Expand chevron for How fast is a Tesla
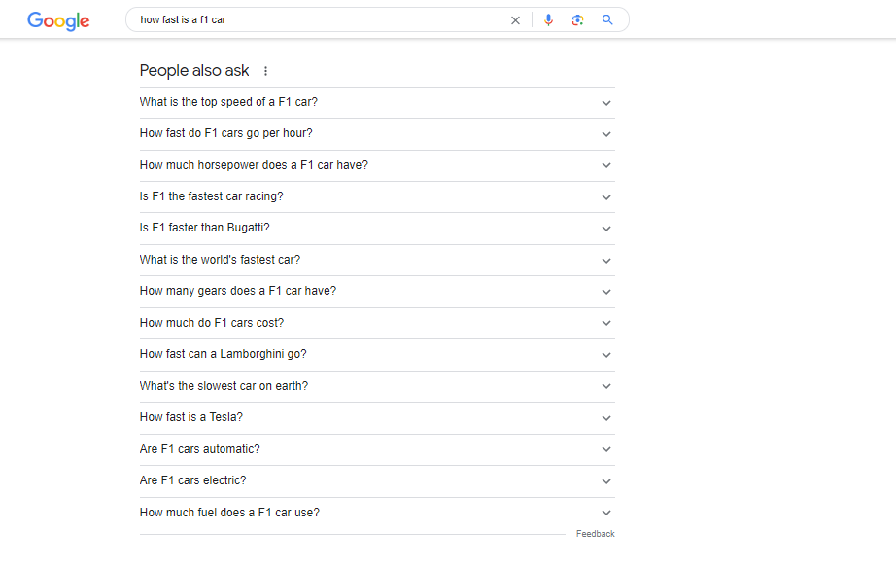The image size is (896, 568). (606, 419)
